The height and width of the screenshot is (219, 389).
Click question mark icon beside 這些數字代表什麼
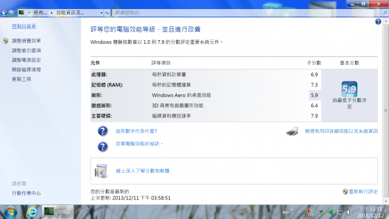(103, 131)
